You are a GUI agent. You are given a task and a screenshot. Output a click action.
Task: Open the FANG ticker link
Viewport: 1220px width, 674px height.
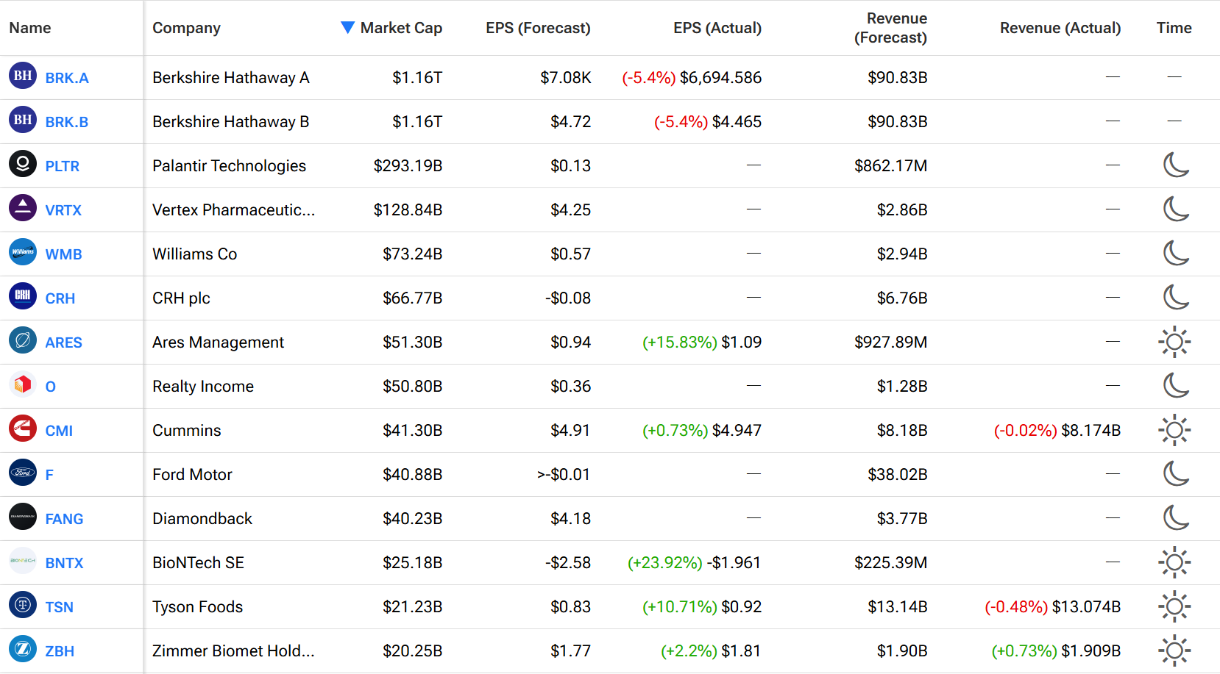click(64, 519)
